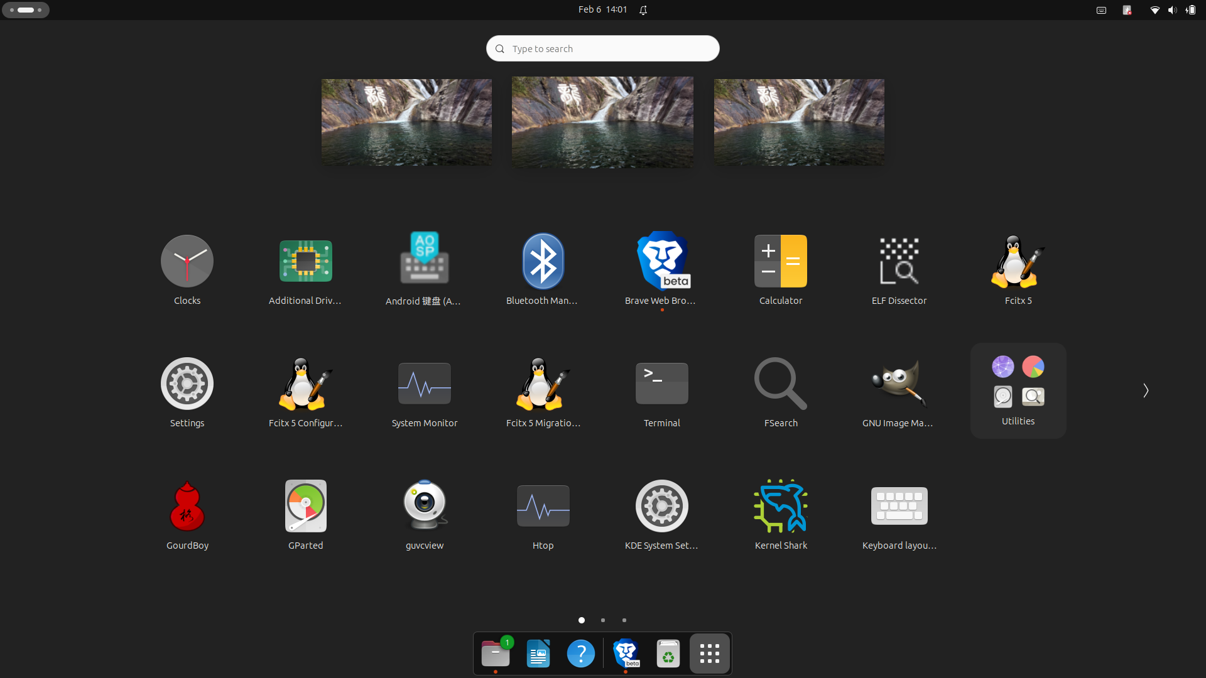The width and height of the screenshot is (1206, 678).
Task: Open Kernel Shark
Action: click(x=781, y=515)
